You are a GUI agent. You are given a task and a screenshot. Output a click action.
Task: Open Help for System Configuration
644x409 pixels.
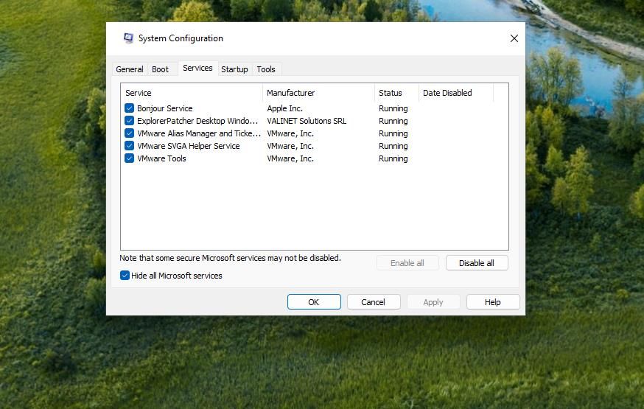point(493,302)
